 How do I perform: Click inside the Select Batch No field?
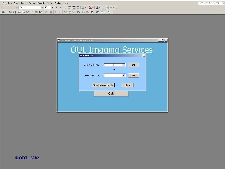pos(113,75)
